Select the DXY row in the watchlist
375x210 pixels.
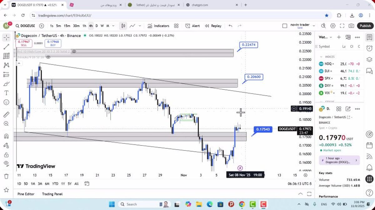click(340, 85)
